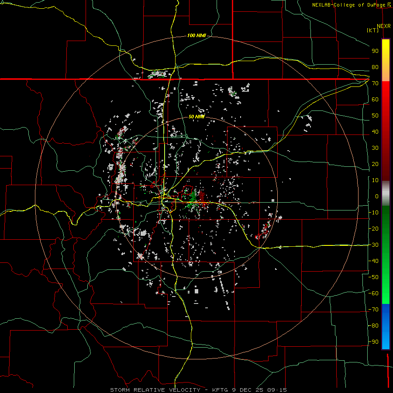This screenshot has height=393, width=393.
Task: Click the positive 60 scale label
Action: (375, 99)
